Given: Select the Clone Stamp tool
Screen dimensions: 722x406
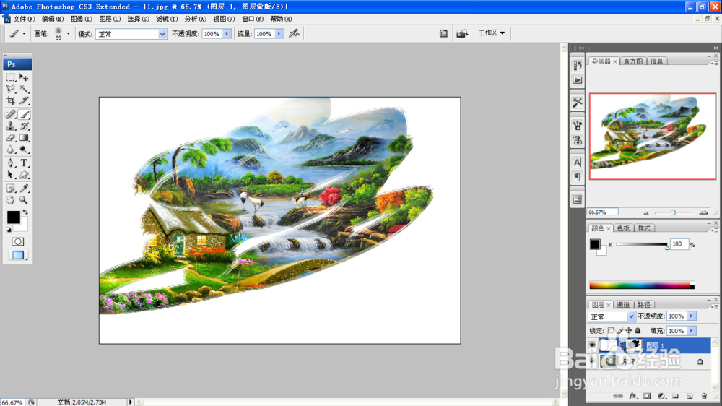Looking at the screenshot, I should click(x=11, y=126).
